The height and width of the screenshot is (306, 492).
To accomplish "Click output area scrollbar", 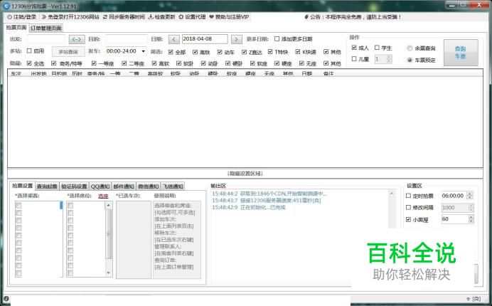I will 392,208.
